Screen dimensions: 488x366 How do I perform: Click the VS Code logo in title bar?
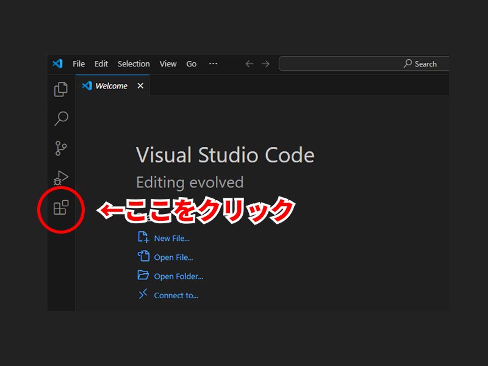(57, 63)
